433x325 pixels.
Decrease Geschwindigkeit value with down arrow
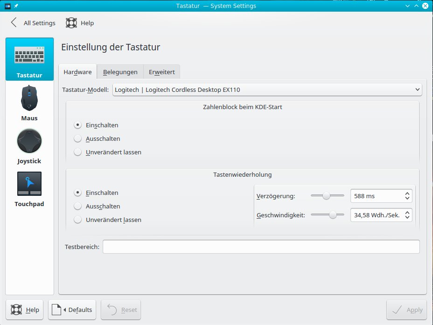pos(407,217)
